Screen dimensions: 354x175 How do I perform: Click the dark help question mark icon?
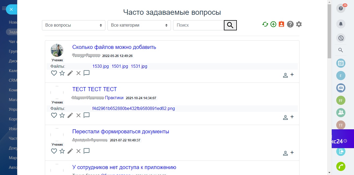pyautogui.click(x=290, y=24)
